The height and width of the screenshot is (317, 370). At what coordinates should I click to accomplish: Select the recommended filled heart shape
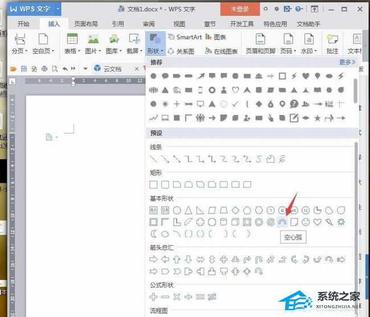(306, 76)
